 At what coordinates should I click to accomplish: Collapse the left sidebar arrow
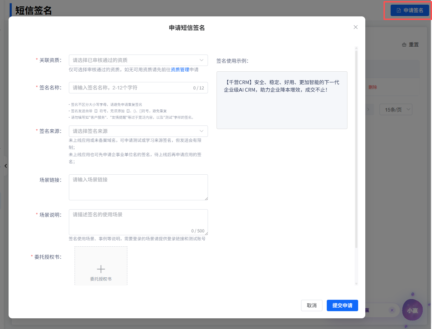6,166
